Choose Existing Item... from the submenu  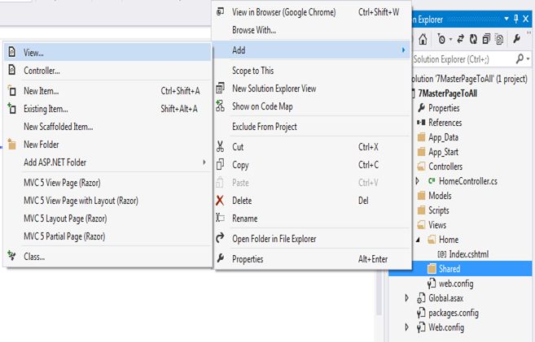click(x=107, y=109)
